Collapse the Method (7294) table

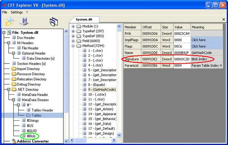pyautogui.click(x=73, y=46)
